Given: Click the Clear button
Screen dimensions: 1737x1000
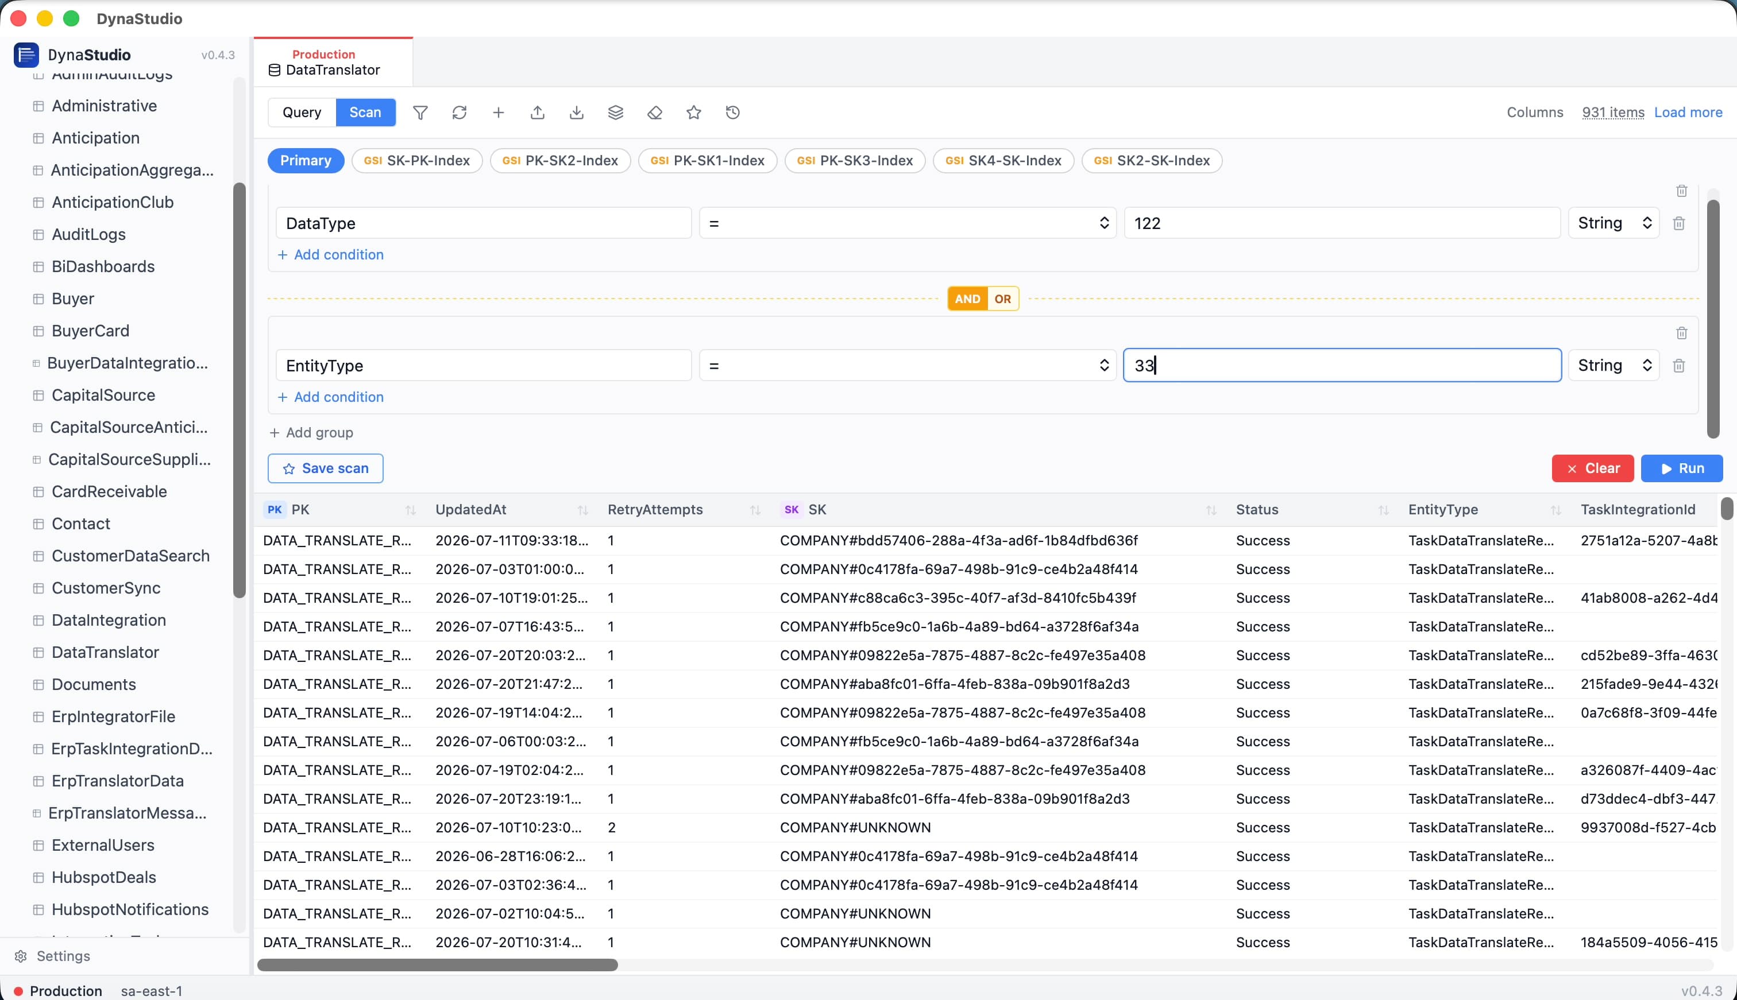Looking at the screenshot, I should tap(1592, 468).
